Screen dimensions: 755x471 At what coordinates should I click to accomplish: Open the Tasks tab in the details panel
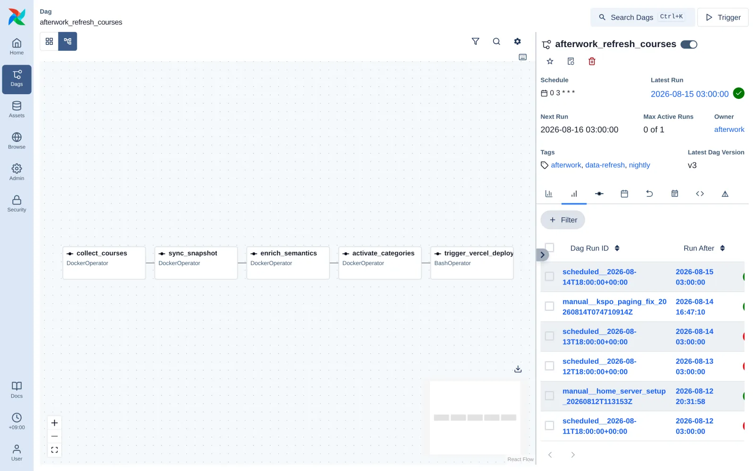point(599,194)
